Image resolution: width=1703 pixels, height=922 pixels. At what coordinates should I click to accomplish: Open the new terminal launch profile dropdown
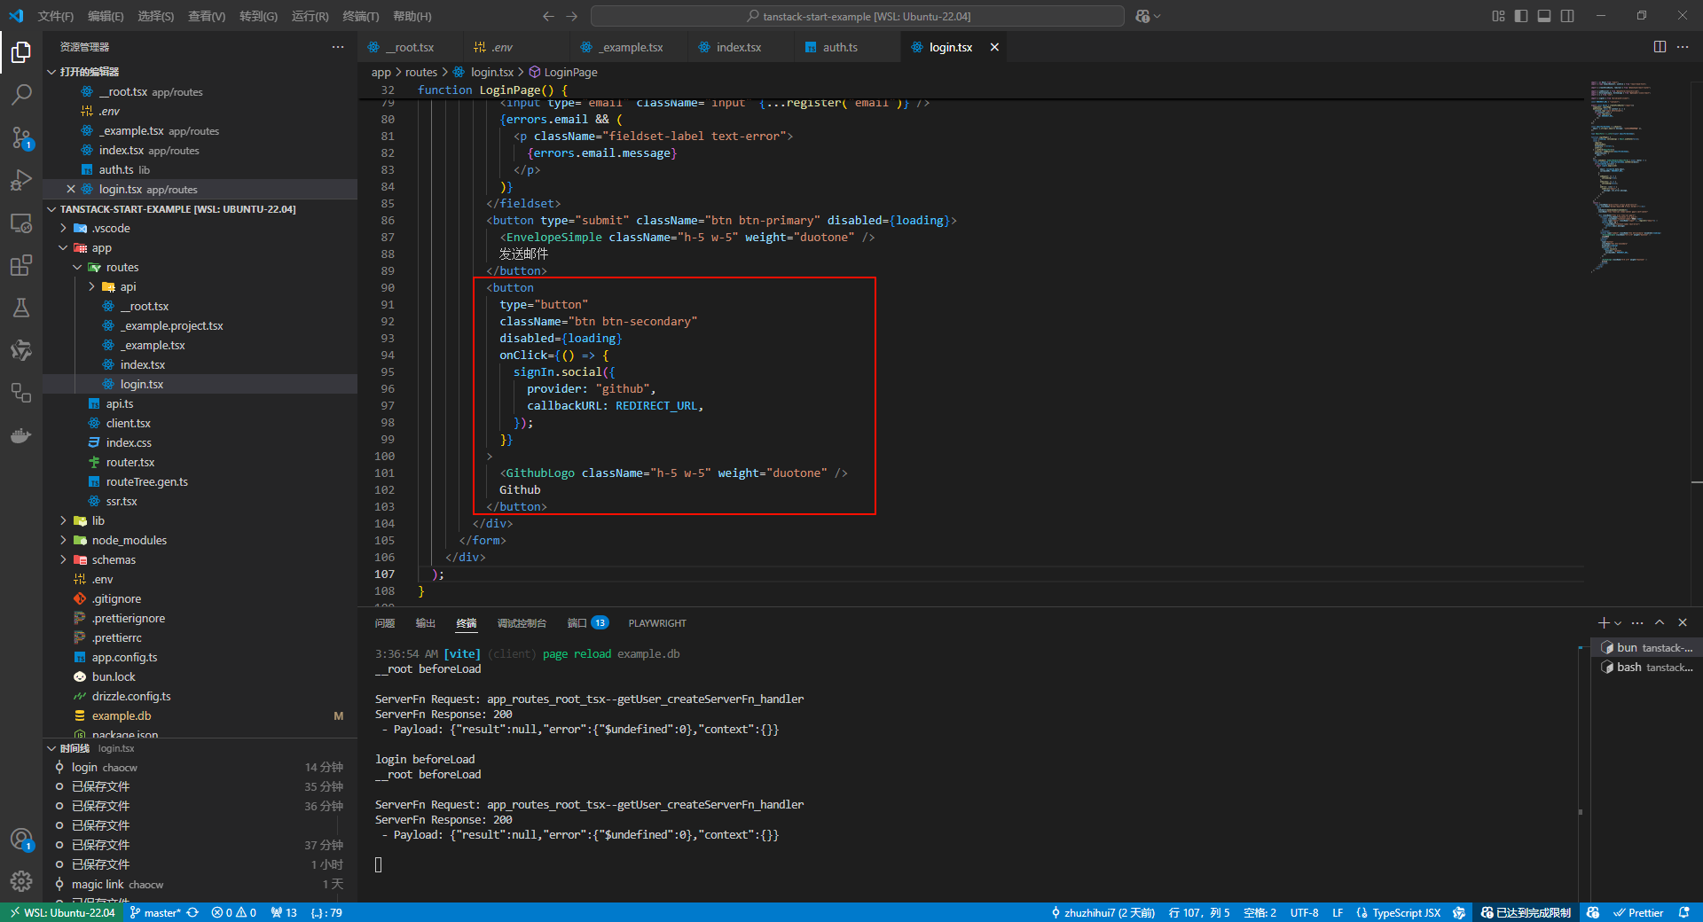(1618, 623)
